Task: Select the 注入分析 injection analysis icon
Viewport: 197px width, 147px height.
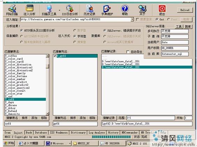Action: pos(30,10)
